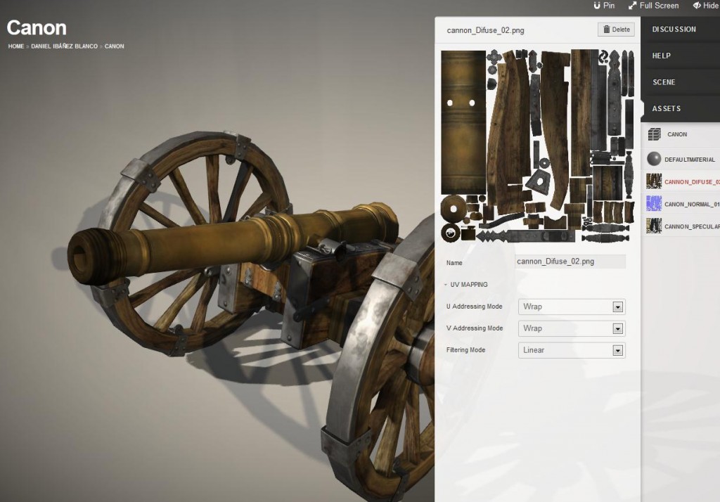The height and width of the screenshot is (502, 720).
Task: Open the Discussion tab
Action: tap(674, 30)
